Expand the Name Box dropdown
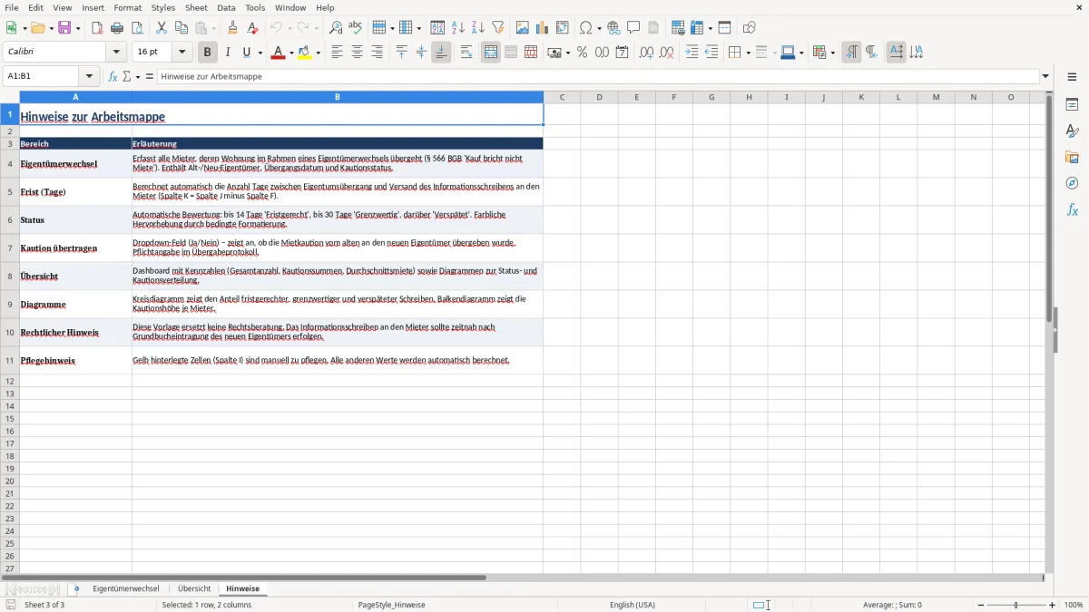Viewport: 1089px width, 612px height. click(x=88, y=76)
